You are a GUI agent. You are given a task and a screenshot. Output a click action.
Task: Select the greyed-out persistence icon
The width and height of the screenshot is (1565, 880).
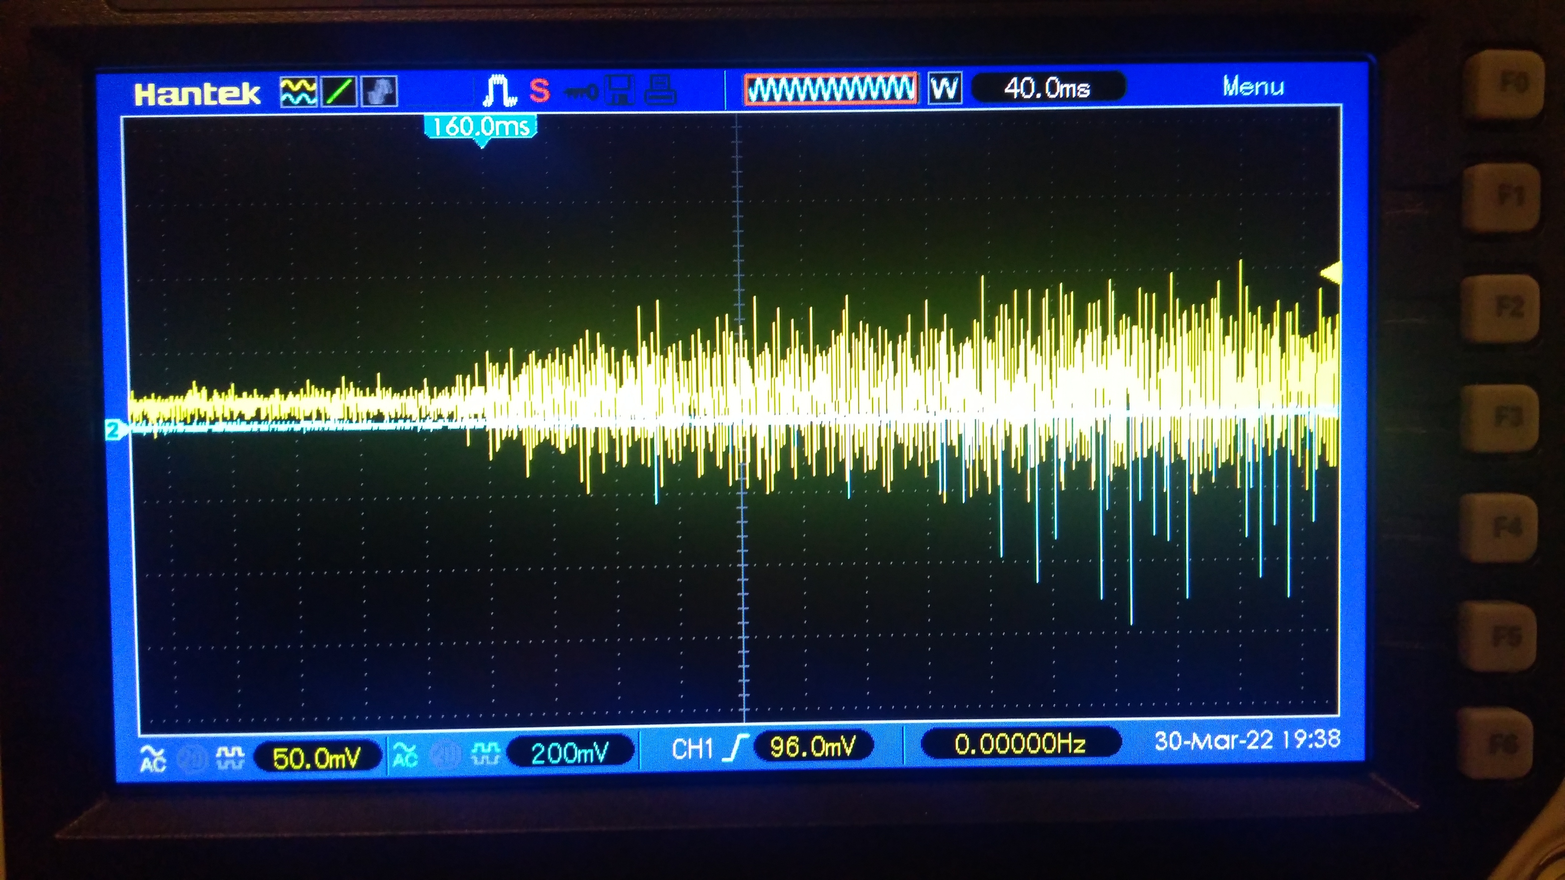click(x=380, y=92)
